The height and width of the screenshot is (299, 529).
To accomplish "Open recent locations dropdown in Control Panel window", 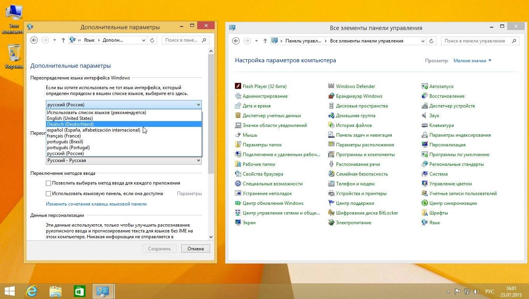I will pyautogui.click(x=256, y=41).
